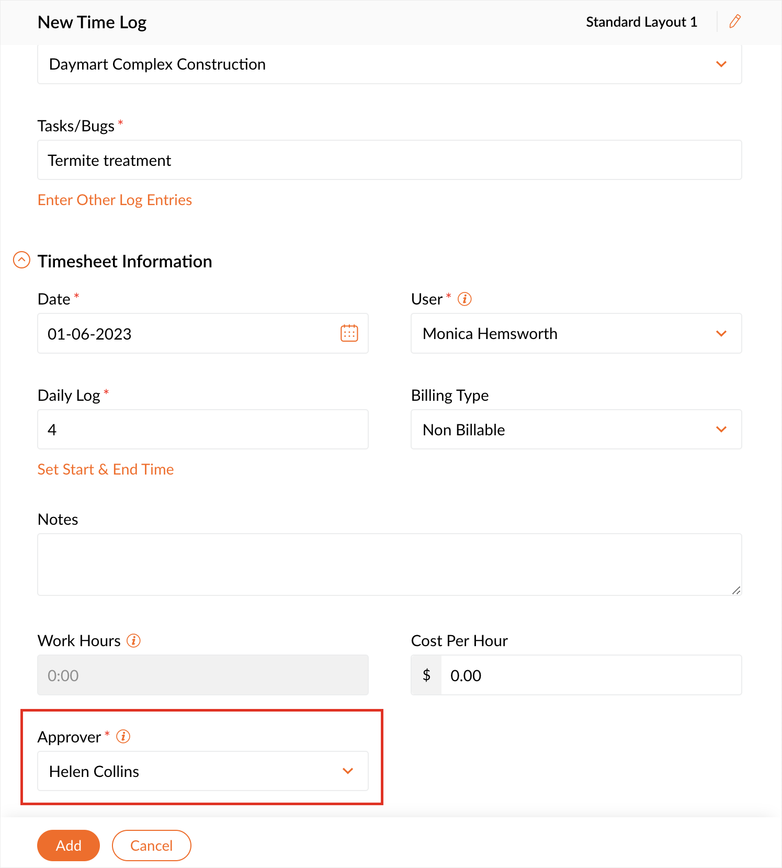Click the Add button
The image size is (782, 868).
[x=69, y=846]
